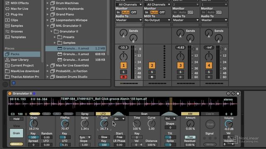Toggle the AM section header
The height and width of the screenshot is (149, 266).
pyautogui.click(x=190, y=114)
